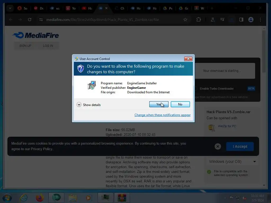This screenshot has height=203, width=271.
Task: Click LOG IN on MediaFire page
Action: (x=48, y=46)
